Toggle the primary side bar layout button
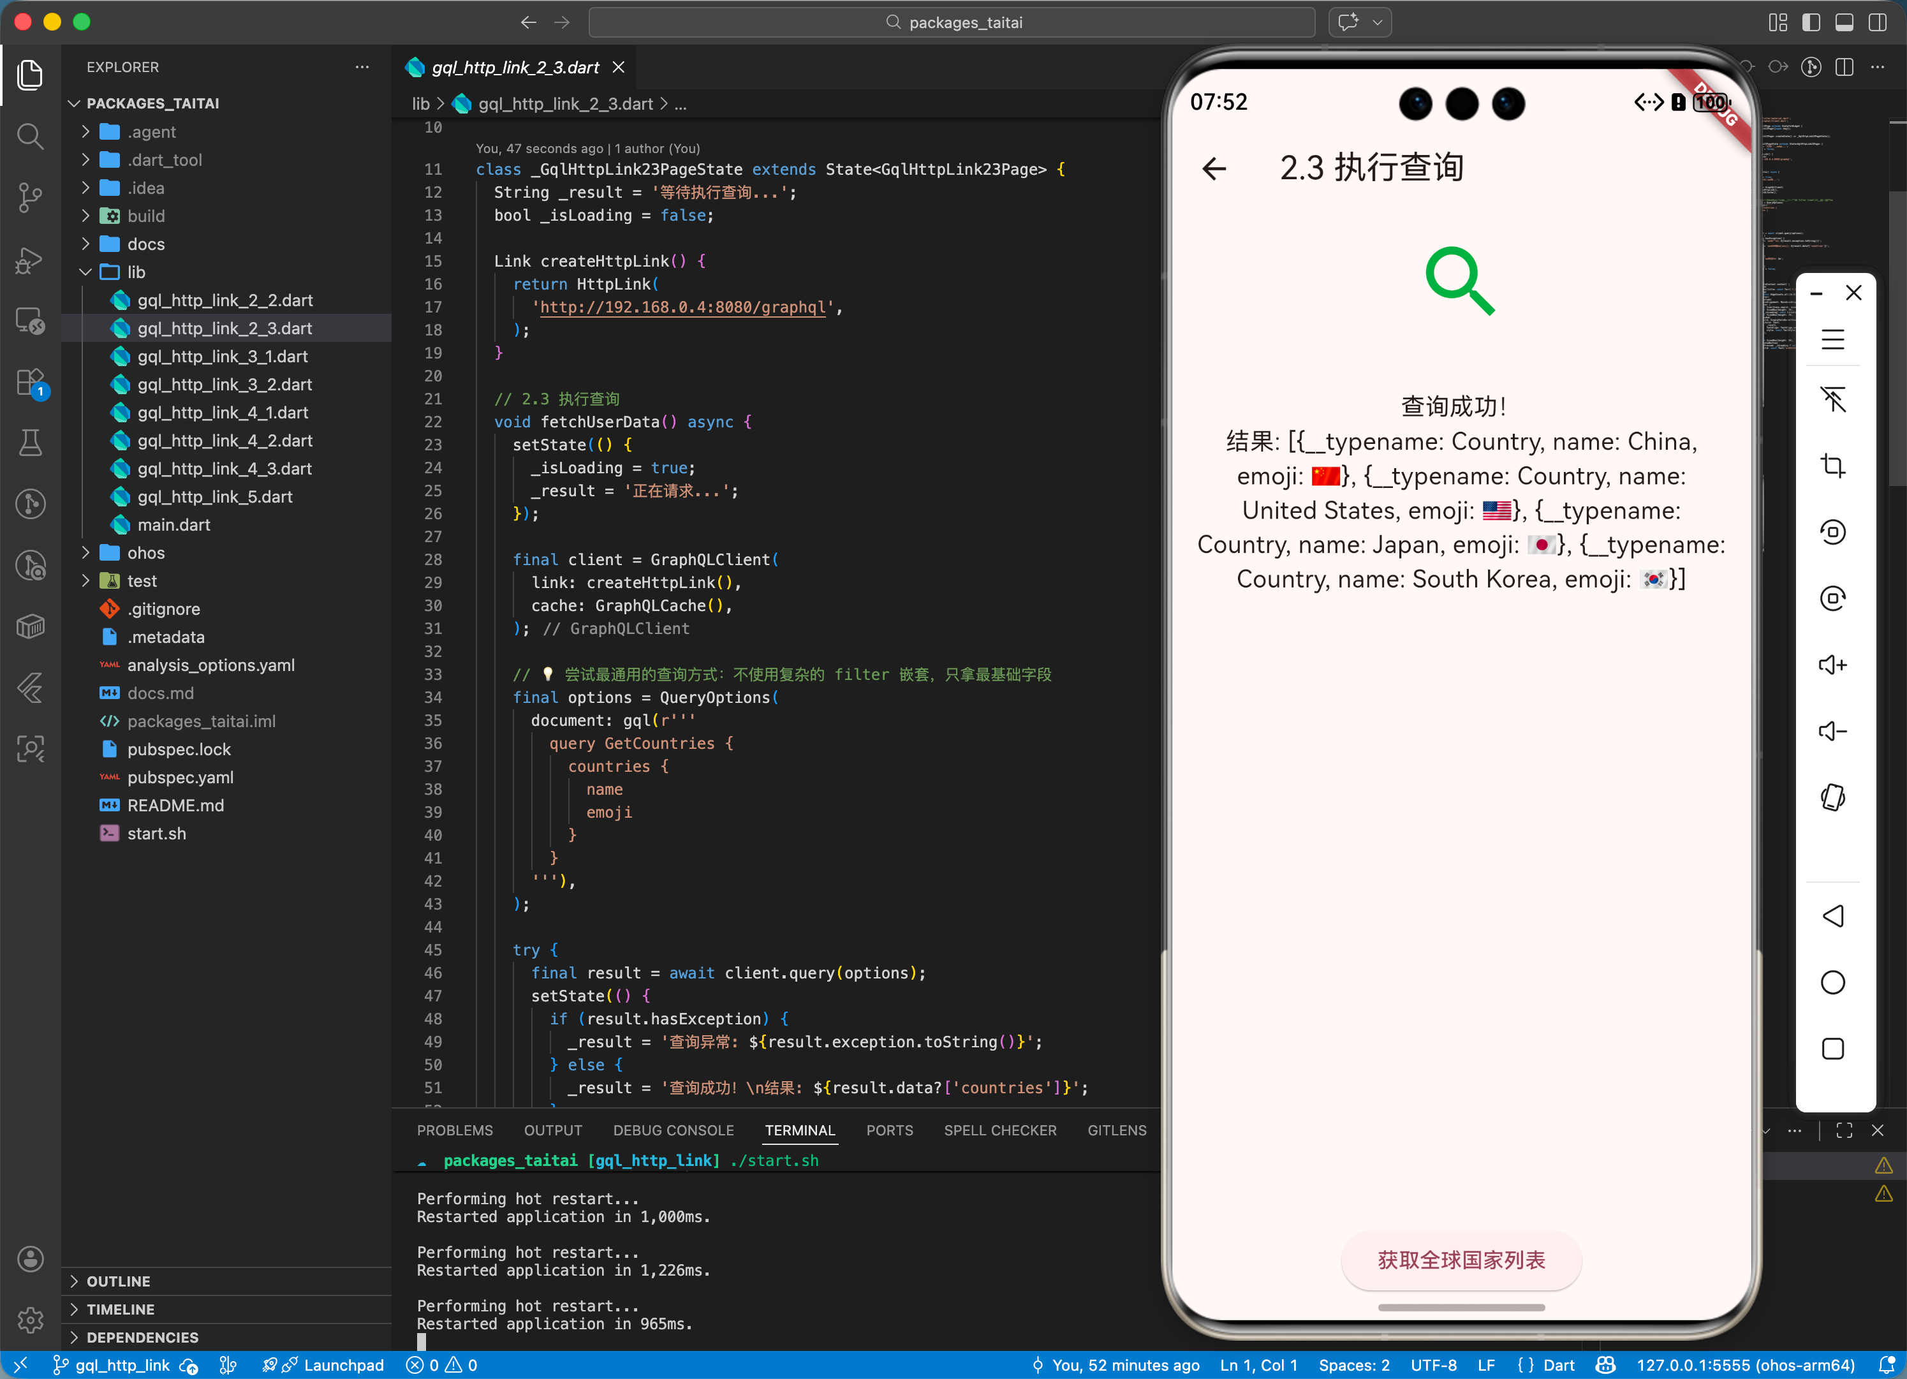The image size is (1907, 1379). click(1810, 23)
